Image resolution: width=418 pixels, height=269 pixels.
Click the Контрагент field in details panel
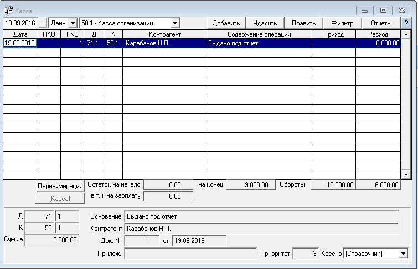point(261,229)
